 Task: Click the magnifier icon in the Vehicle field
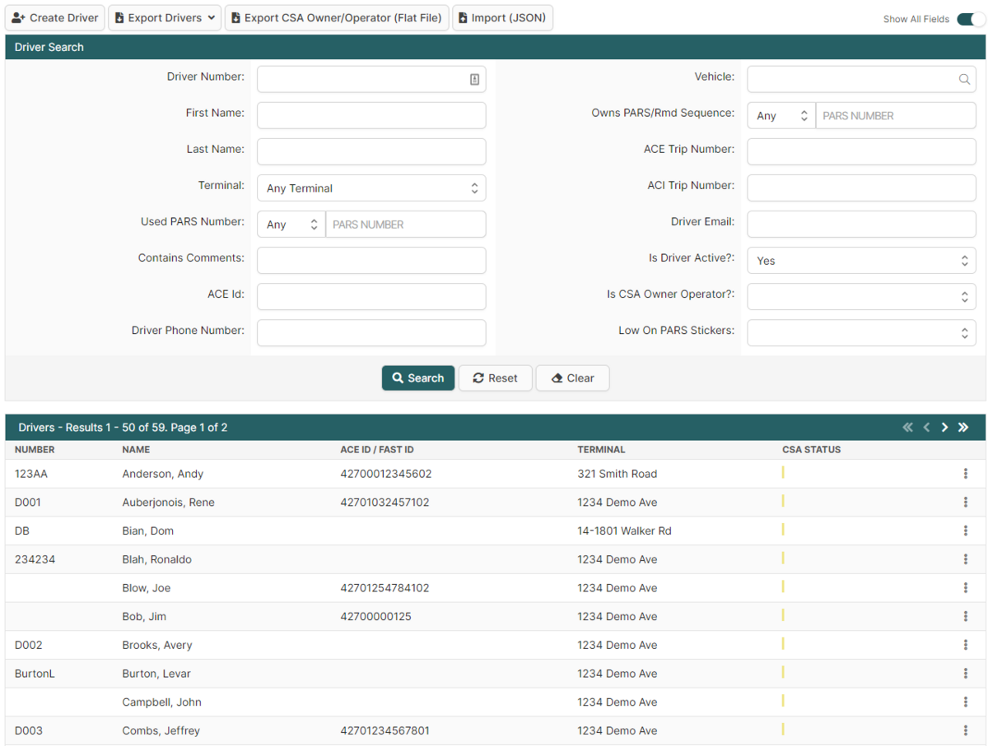(964, 79)
